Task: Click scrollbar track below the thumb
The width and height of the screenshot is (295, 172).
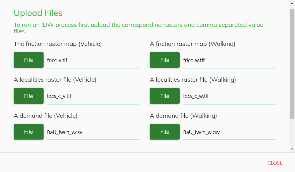Action: click(292, 133)
